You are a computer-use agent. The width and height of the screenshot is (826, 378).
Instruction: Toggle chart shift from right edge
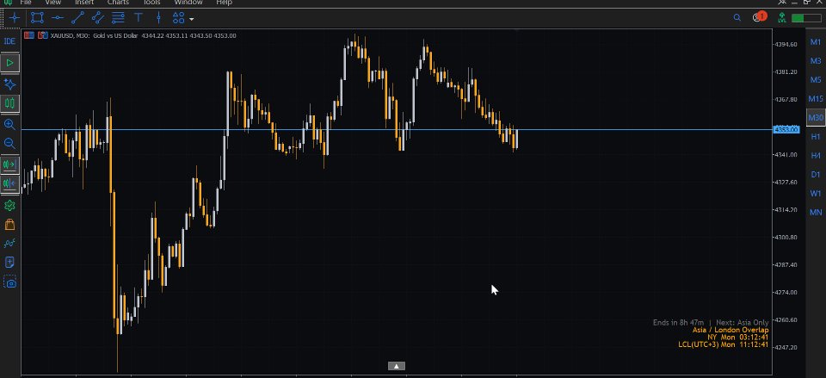tap(9, 183)
